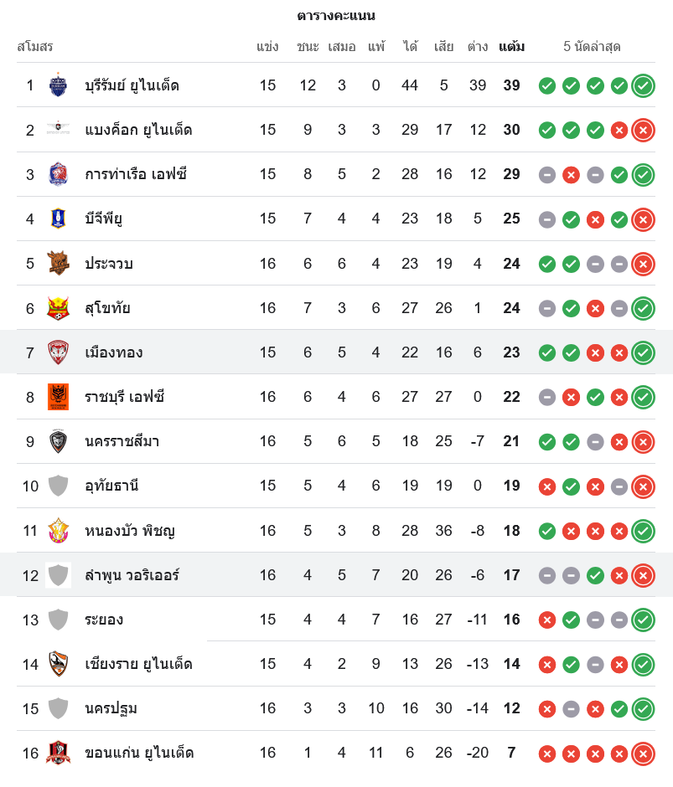Click the Chiangrai United (เชียงราย ยูไนเต็ด) club logo
Screen dimensions: 673x787
pos(58,664)
